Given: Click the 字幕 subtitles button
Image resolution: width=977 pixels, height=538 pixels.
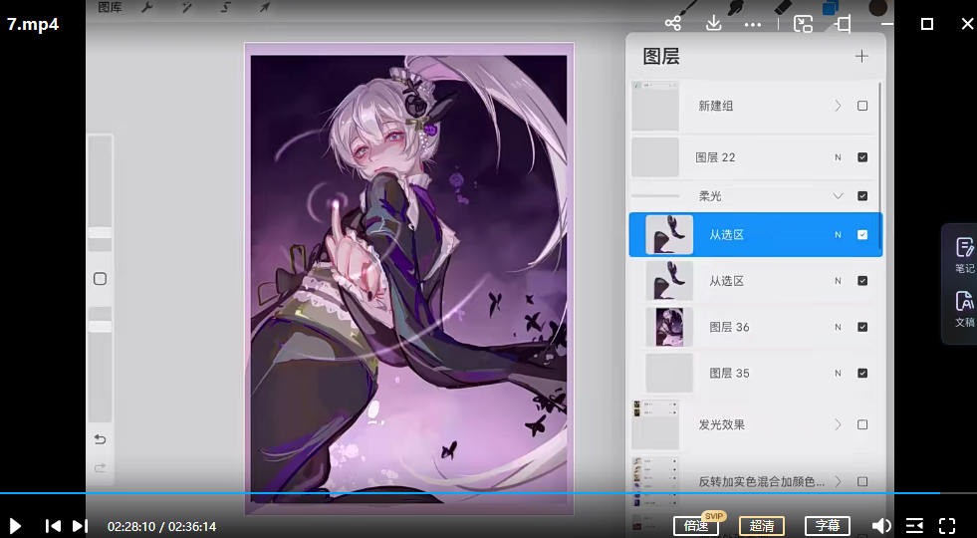Looking at the screenshot, I should [827, 526].
